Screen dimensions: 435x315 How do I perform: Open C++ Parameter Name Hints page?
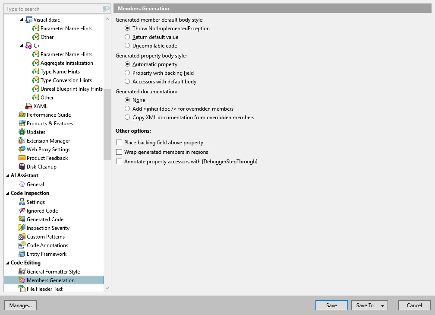click(66, 54)
